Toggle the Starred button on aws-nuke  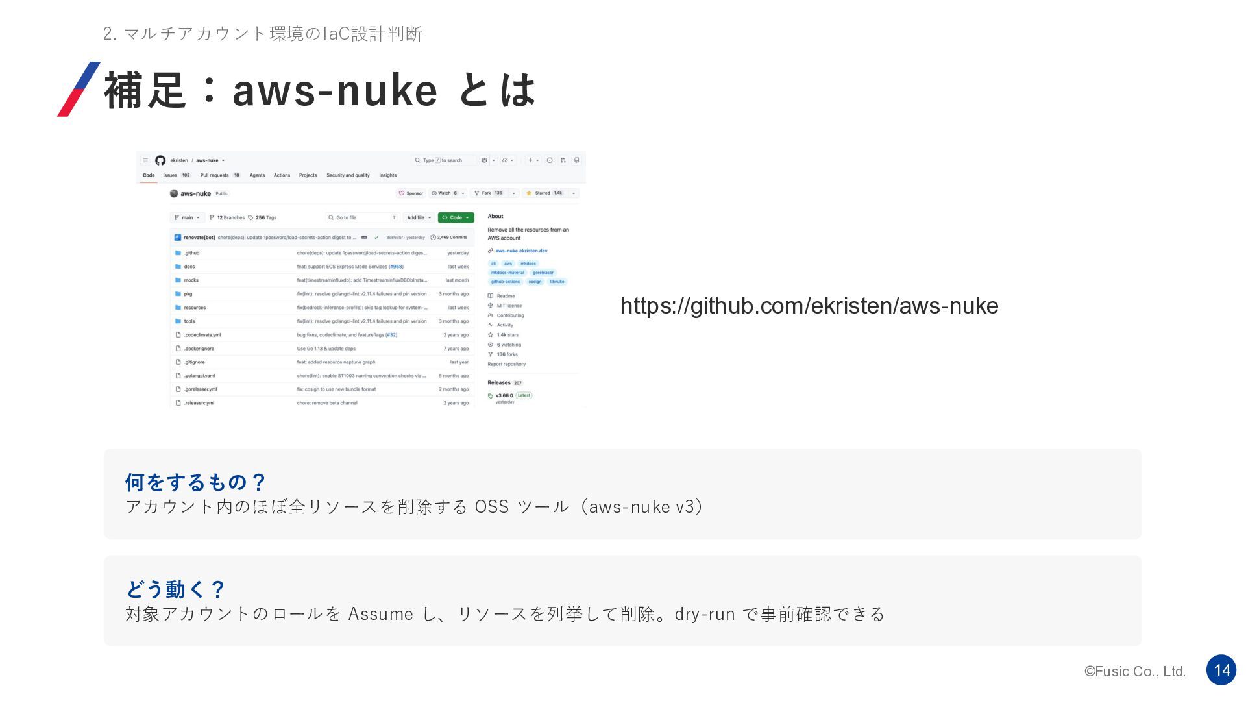click(544, 193)
